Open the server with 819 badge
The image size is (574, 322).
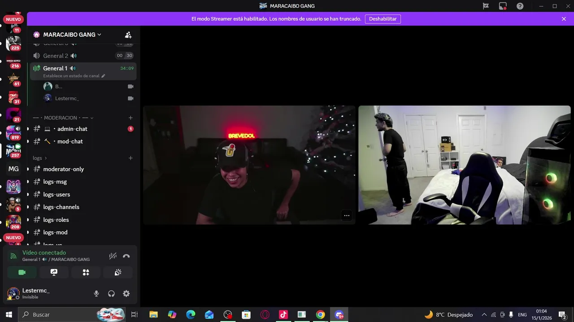point(13,133)
